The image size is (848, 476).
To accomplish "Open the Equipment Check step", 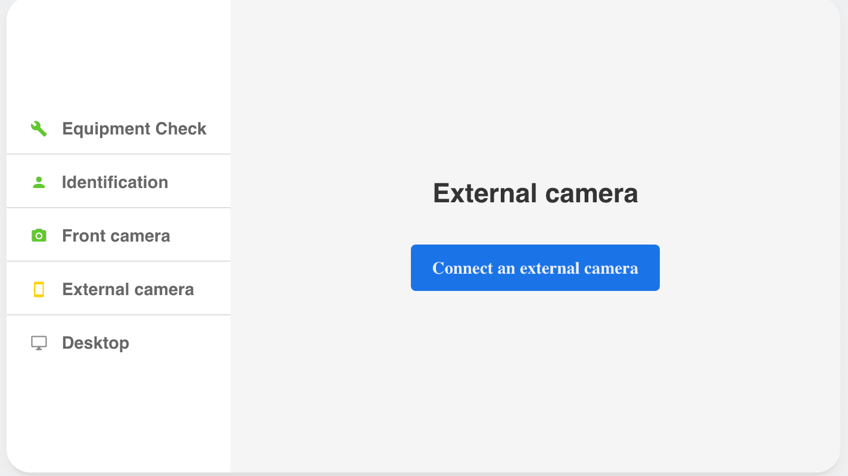I will (x=119, y=129).
